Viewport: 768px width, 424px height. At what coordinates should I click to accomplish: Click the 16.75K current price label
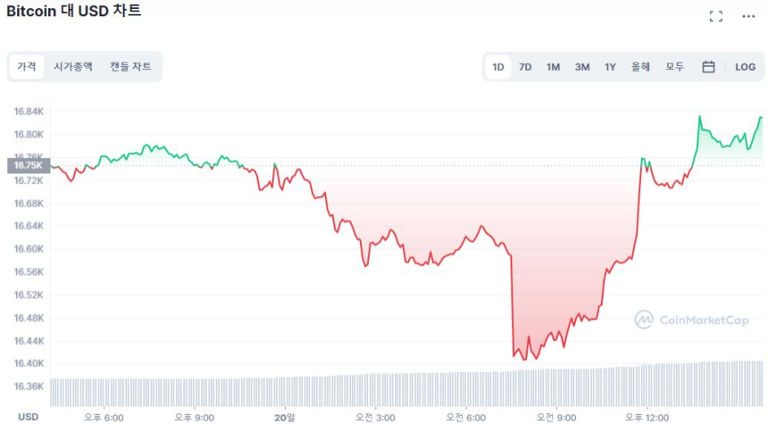[29, 165]
